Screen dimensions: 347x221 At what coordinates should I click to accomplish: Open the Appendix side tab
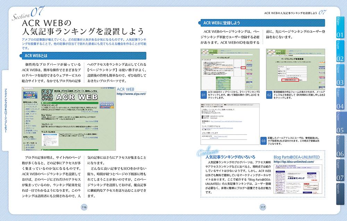(x=340, y=194)
